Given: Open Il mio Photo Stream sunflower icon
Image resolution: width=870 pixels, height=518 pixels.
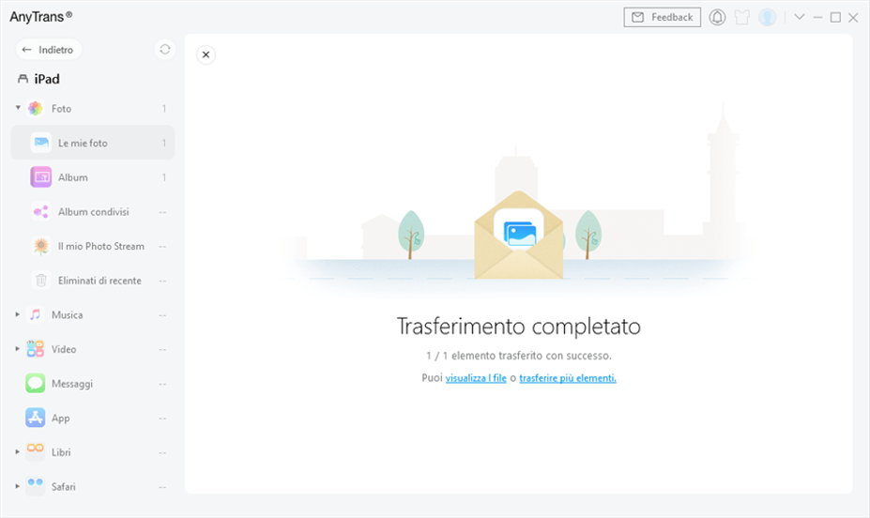Looking at the screenshot, I should 40,246.
